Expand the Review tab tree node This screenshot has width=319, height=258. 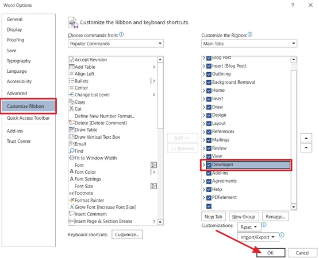point(203,148)
